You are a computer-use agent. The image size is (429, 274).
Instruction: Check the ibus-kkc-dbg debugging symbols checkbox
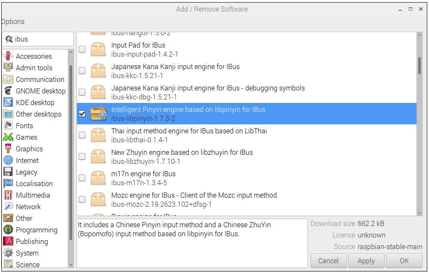point(82,92)
